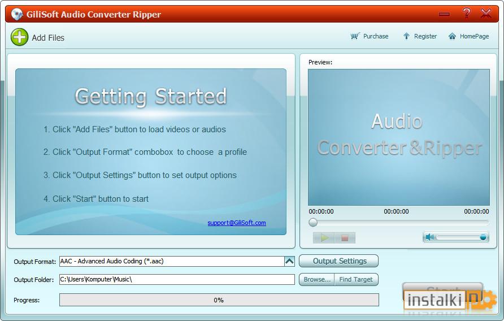
Task: Click the Audio Converter & Ripper preview area
Action: pyautogui.click(x=399, y=137)
